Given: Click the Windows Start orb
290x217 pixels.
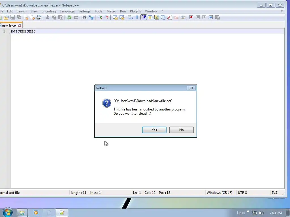Looking at the screenshot, I should coord(7,212).
